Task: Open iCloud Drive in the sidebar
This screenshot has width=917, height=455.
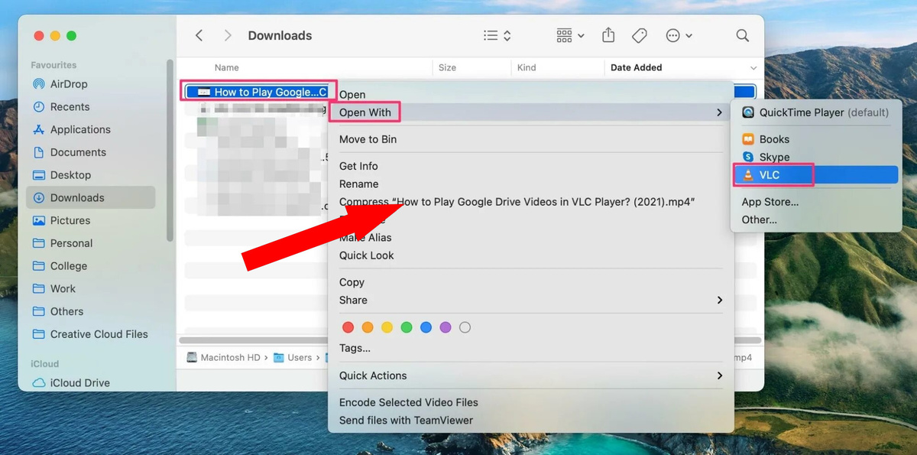Action: coord(80,382)
